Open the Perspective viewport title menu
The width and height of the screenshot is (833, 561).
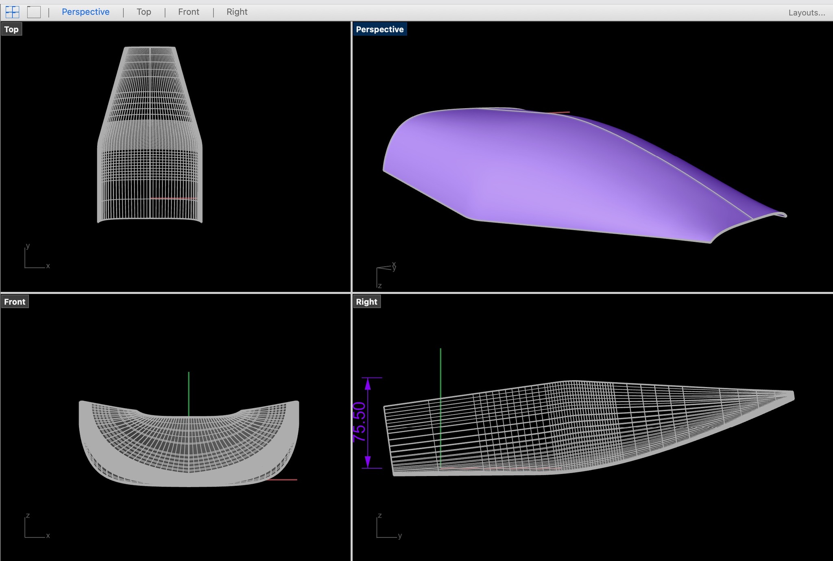click(379, 29)
